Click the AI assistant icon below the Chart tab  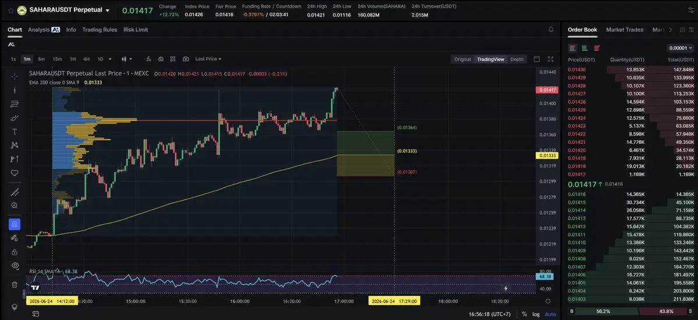(x=12, y=44)
